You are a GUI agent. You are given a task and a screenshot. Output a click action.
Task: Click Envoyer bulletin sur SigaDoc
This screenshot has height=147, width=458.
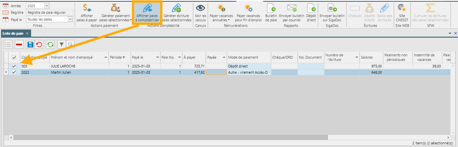pos(332,13)
